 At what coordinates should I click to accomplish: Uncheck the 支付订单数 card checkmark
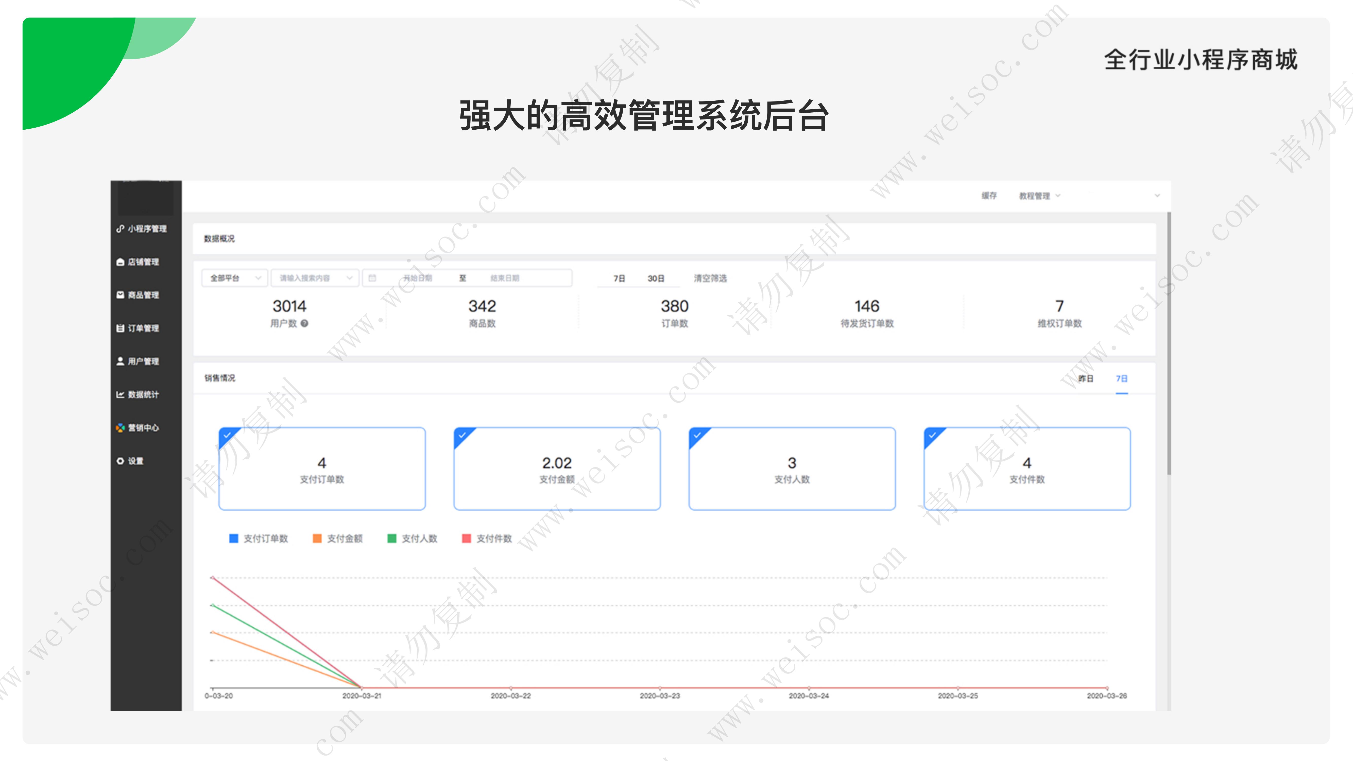(227, 435)
